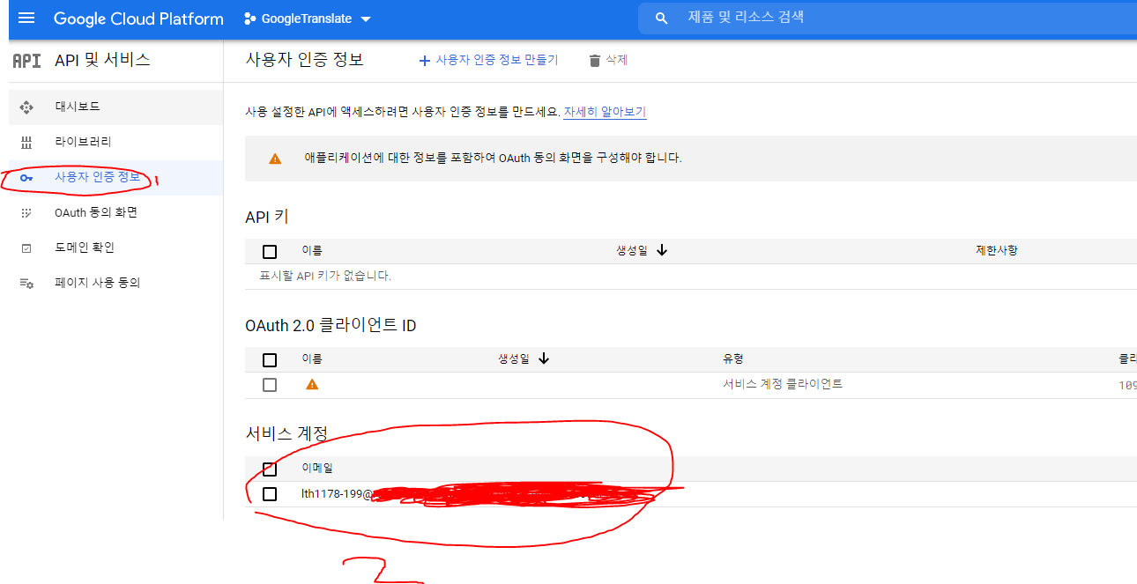The width and height of the screenshot is (1137, 584).
Task: Click the orange warning icon in OAuth banner
Action: (x=275, y=159)
